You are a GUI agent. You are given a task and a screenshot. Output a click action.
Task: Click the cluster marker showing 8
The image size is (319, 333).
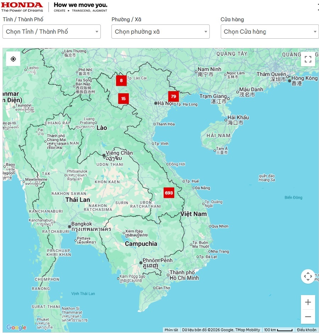pos(121,81)
